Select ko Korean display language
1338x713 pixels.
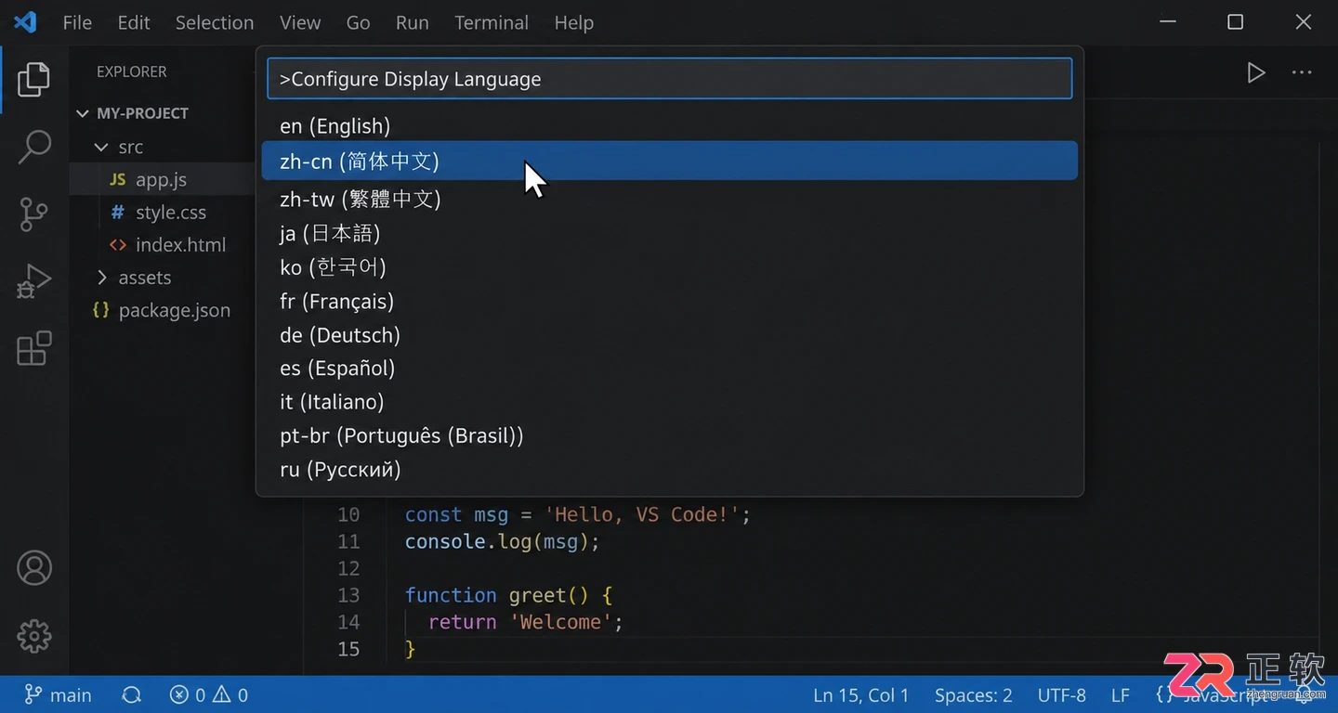click(670, 266)
